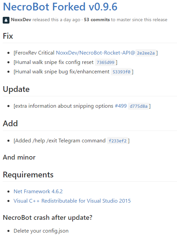
Task: Open commit hash 53393f0
Action: [121, 72]
